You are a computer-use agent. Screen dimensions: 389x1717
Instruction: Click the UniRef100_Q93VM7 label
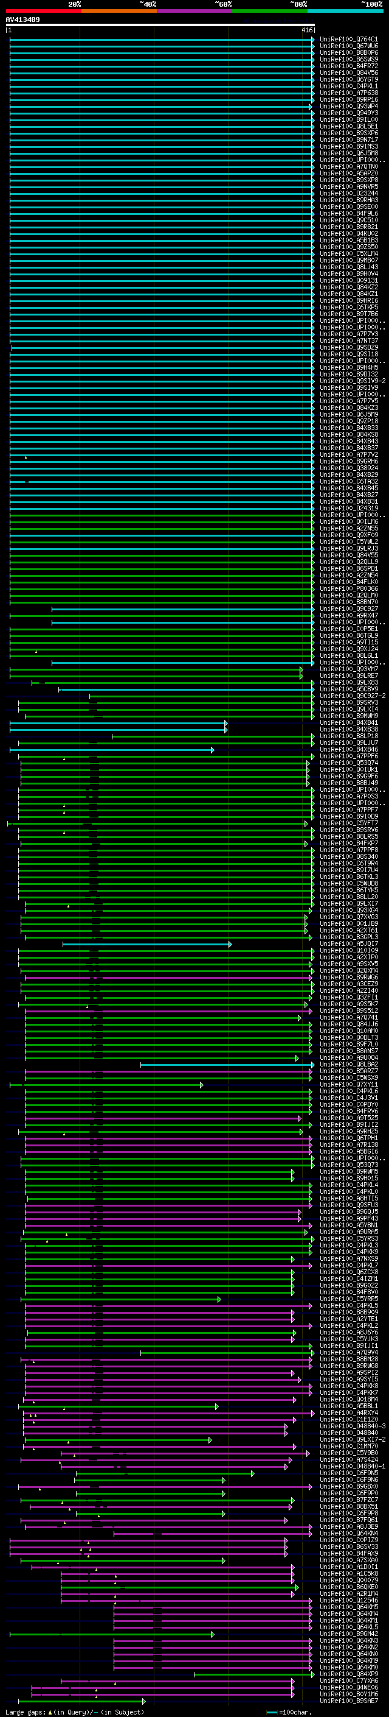[348, 669]
